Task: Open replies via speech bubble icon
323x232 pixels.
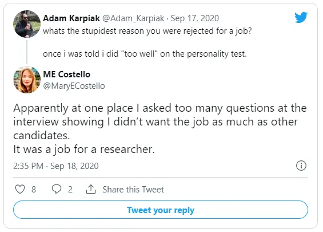Action: click(57, 189)
